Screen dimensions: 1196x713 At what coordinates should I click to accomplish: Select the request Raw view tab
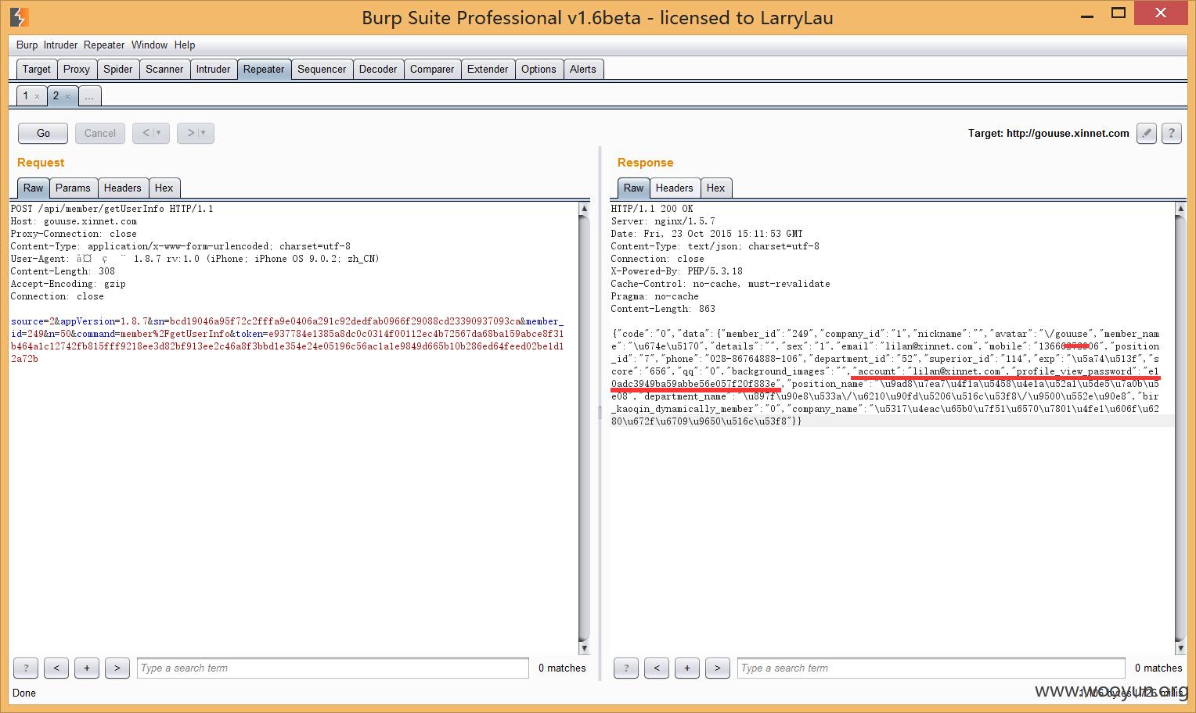[x=34, y=188]
